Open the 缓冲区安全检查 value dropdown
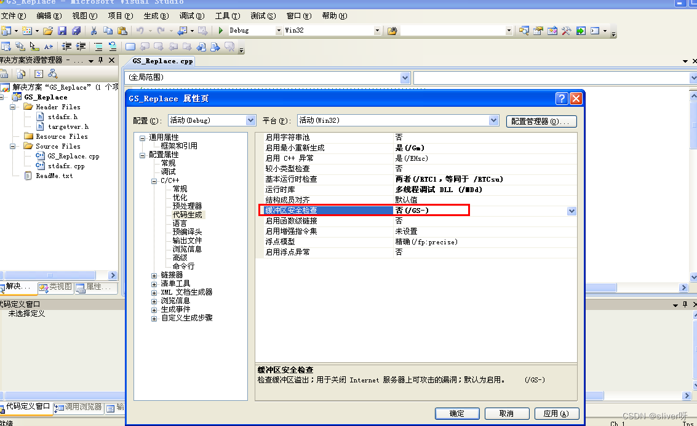 pos(572,211)
